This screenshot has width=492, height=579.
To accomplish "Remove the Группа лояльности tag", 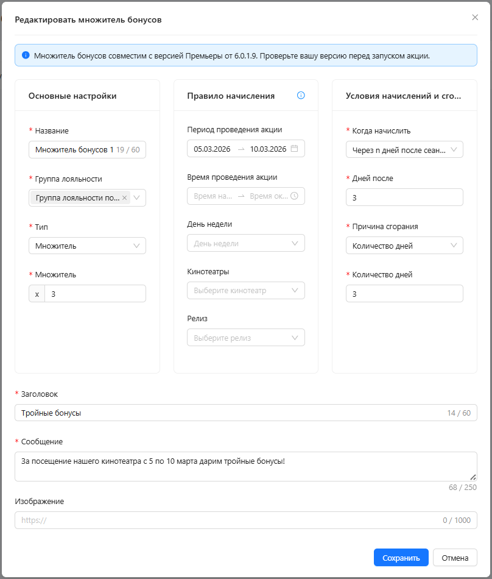I will click(x=124, y=198).
